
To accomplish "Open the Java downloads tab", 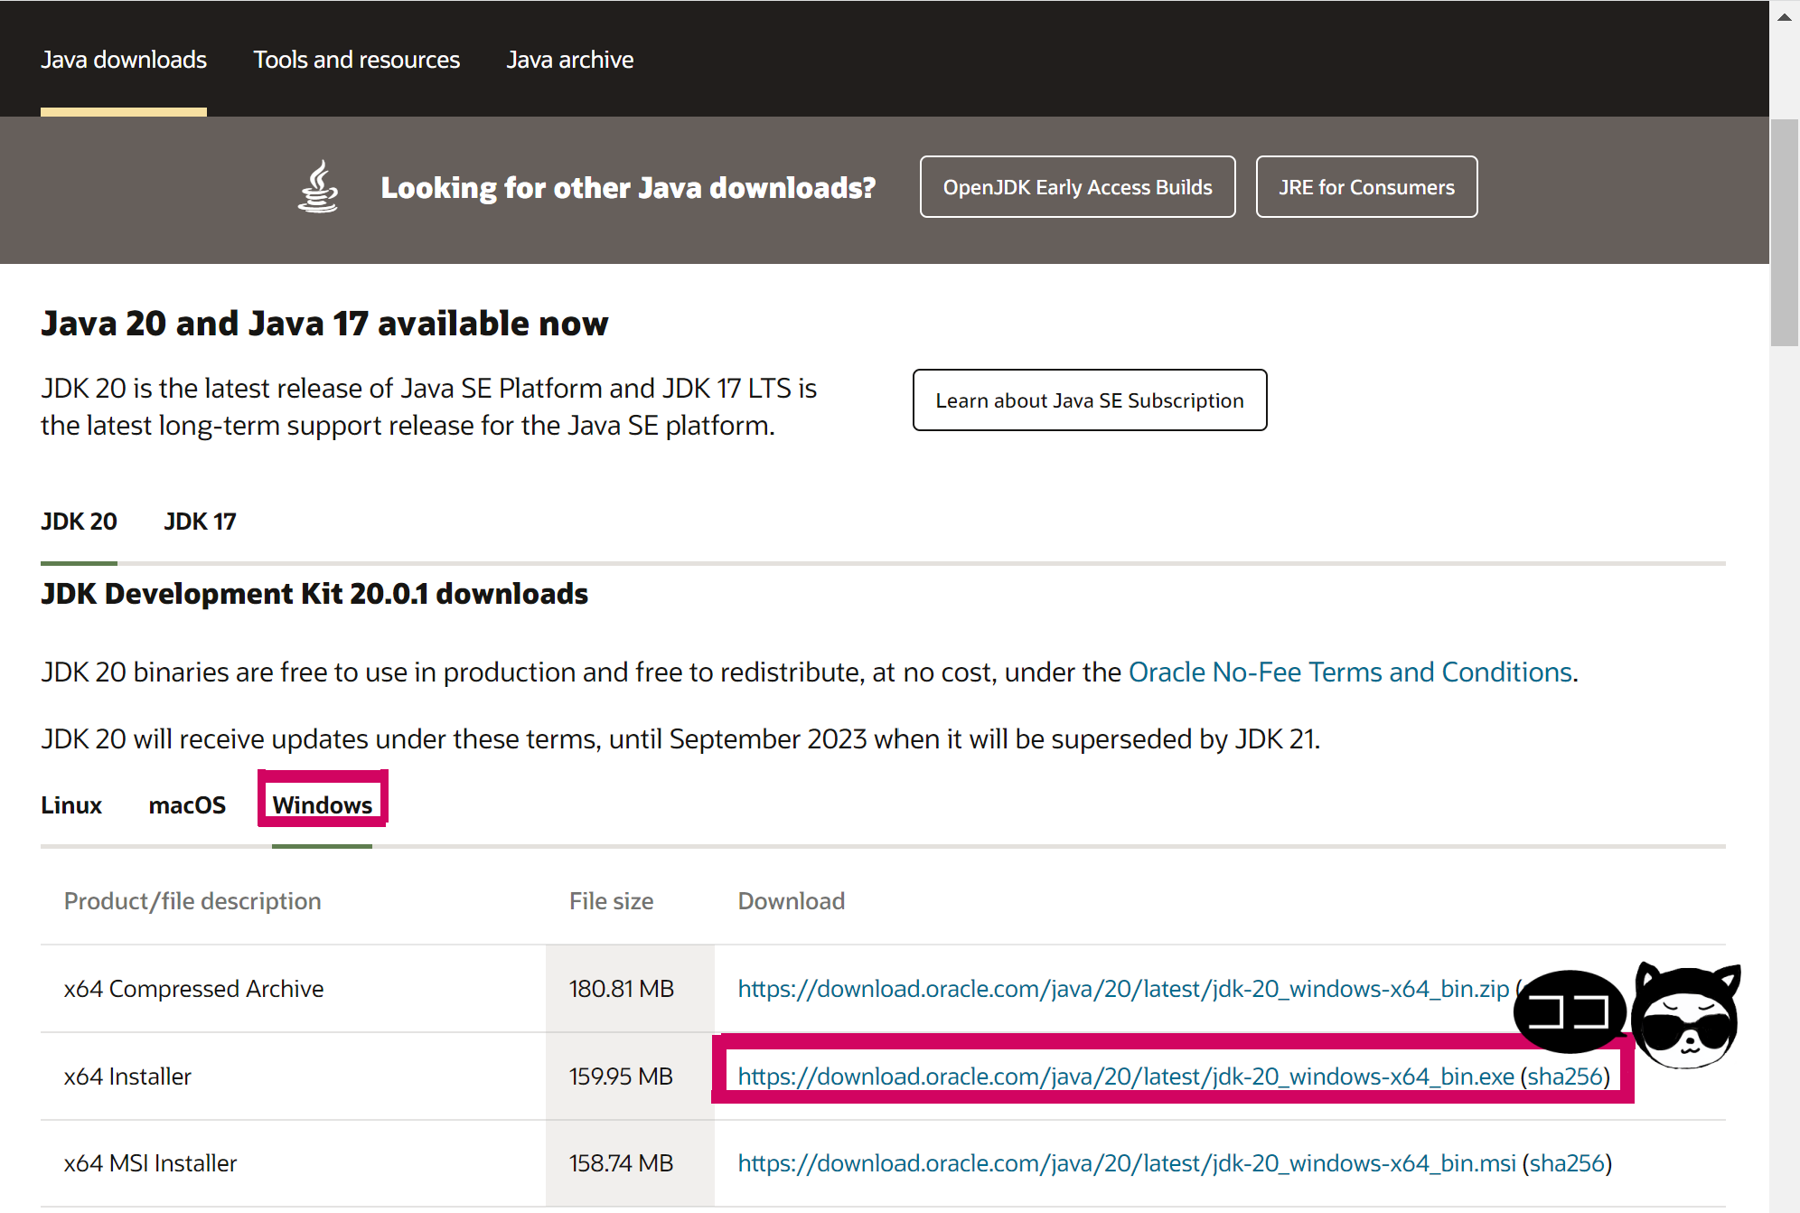I will pyautogui.click(x=124, y=60).
